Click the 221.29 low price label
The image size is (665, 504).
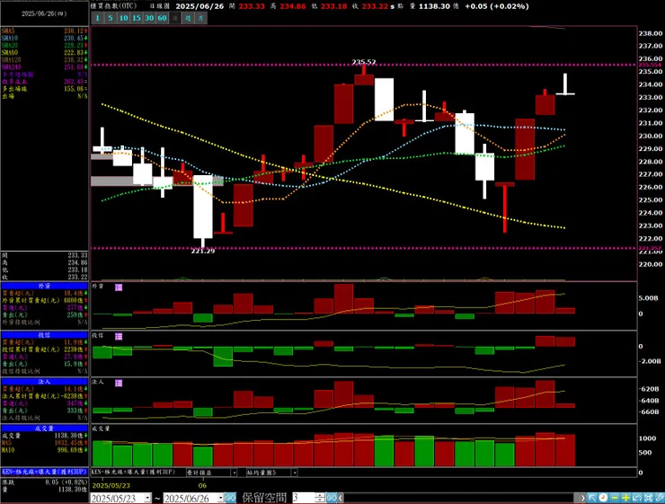[203, 251]
